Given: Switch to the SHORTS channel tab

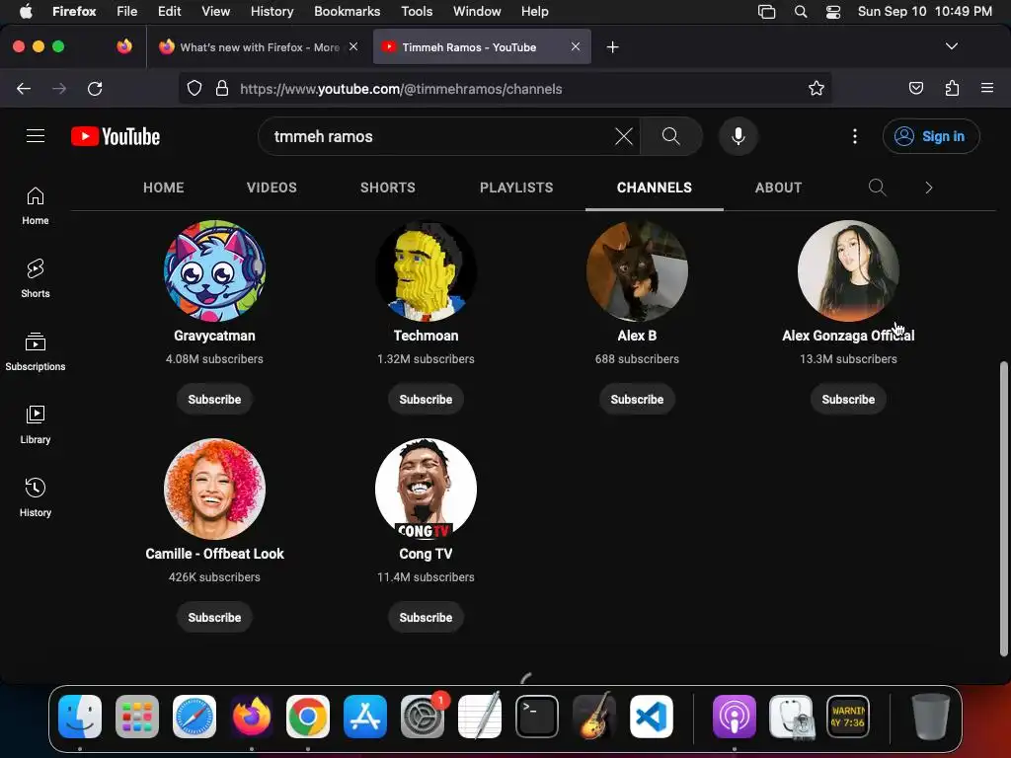Looking at the screenshot, I should 387,188.
